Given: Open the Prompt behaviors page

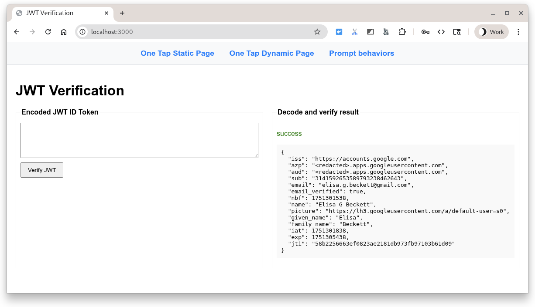Looking at the screenshot, I should tap(361, 53).
